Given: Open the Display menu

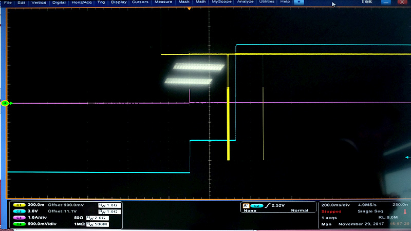Looking at the screenshot, I should click(x=119, y=2).
